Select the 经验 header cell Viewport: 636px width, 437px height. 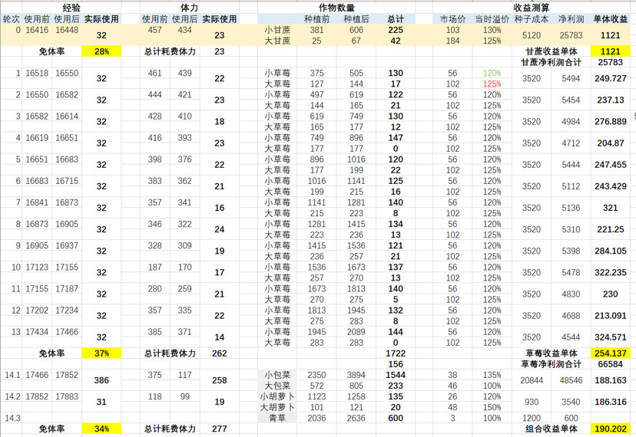pyautogui.click(x=71, y=8)
